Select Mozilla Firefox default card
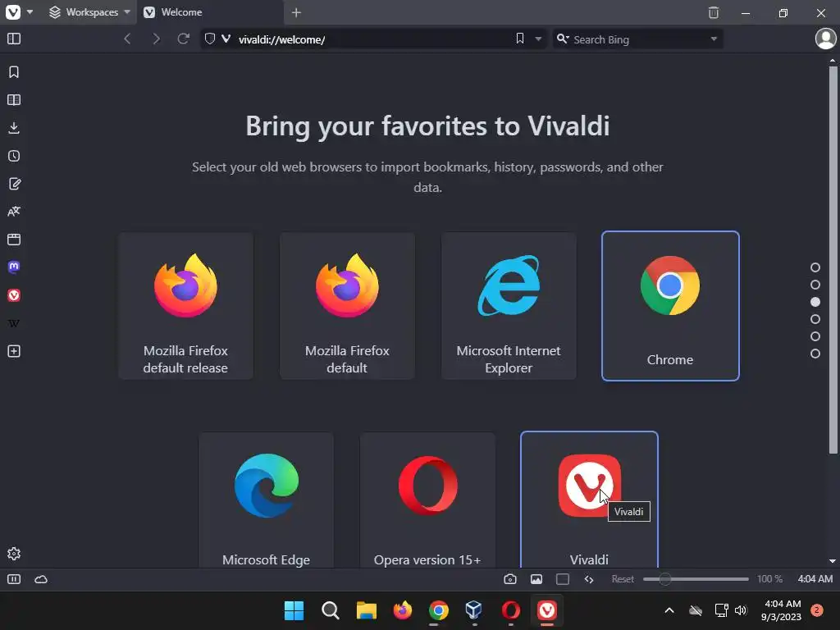 tap(347, 306)
